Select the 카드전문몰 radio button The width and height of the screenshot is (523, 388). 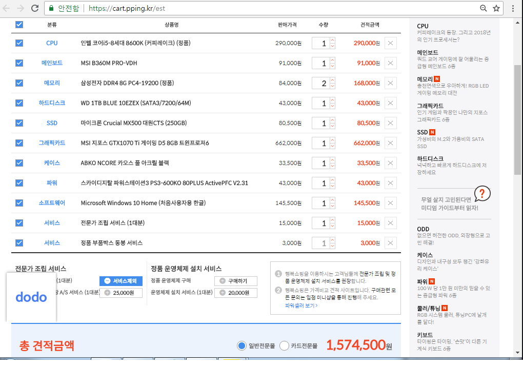284,345
